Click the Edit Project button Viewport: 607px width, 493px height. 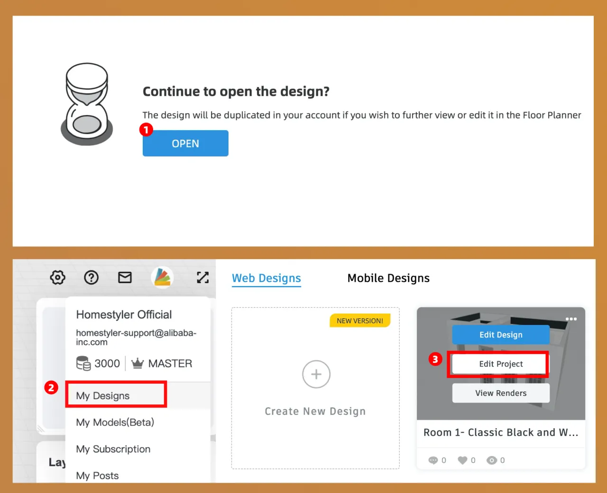click(x=501, y=364)
